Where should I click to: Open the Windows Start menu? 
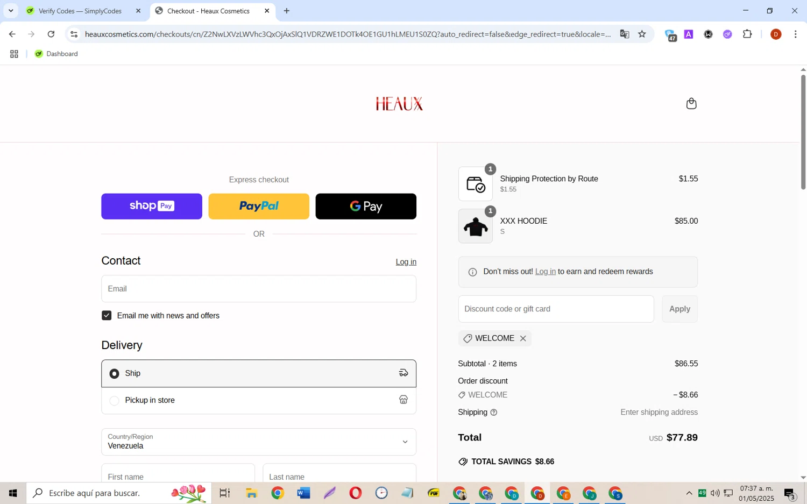click(13, 493)
